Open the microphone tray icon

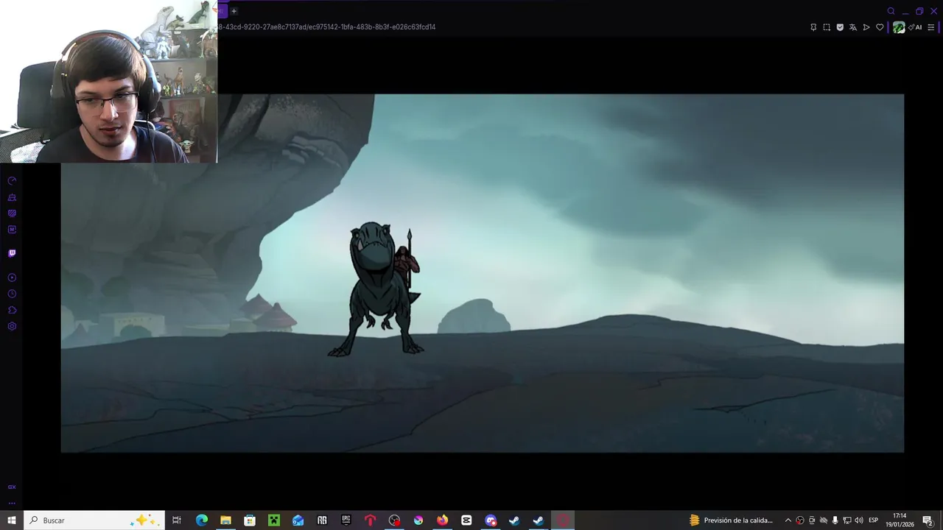tap(835, 520)
